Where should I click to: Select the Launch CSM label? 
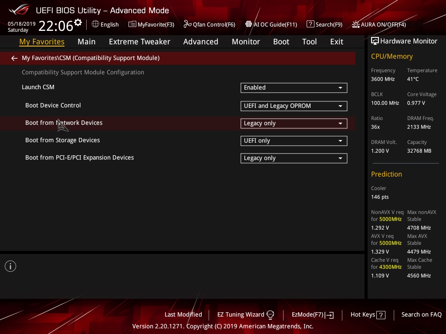tap(38, 87)
